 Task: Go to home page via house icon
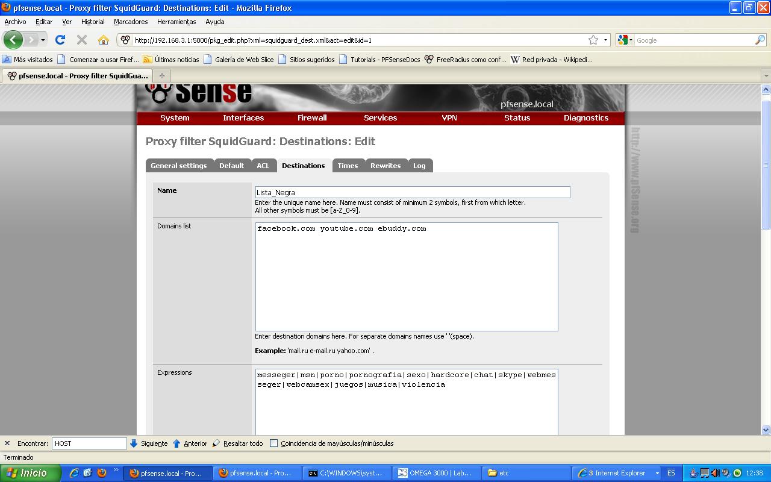coord(104,40)
